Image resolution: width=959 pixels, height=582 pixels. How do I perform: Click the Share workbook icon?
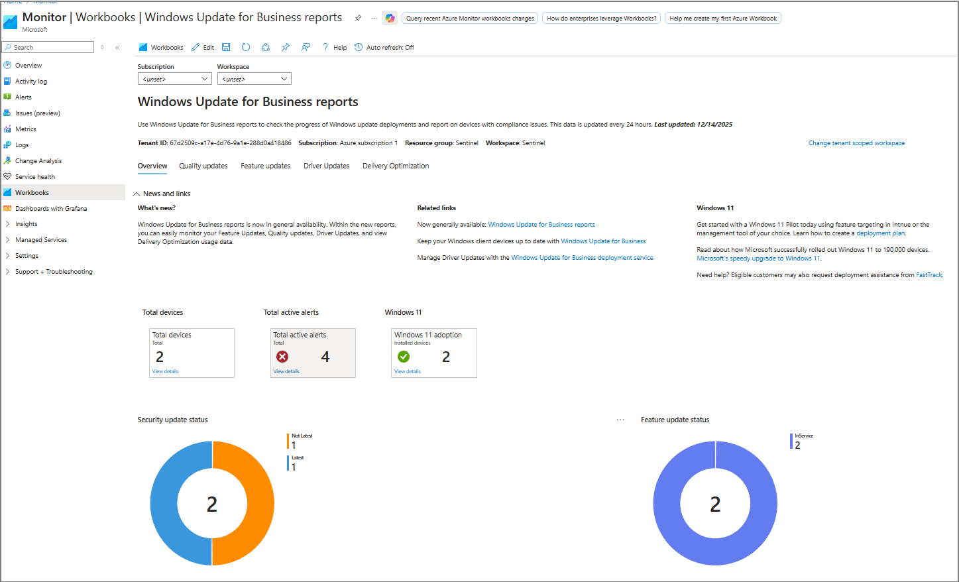pos(266,47)
